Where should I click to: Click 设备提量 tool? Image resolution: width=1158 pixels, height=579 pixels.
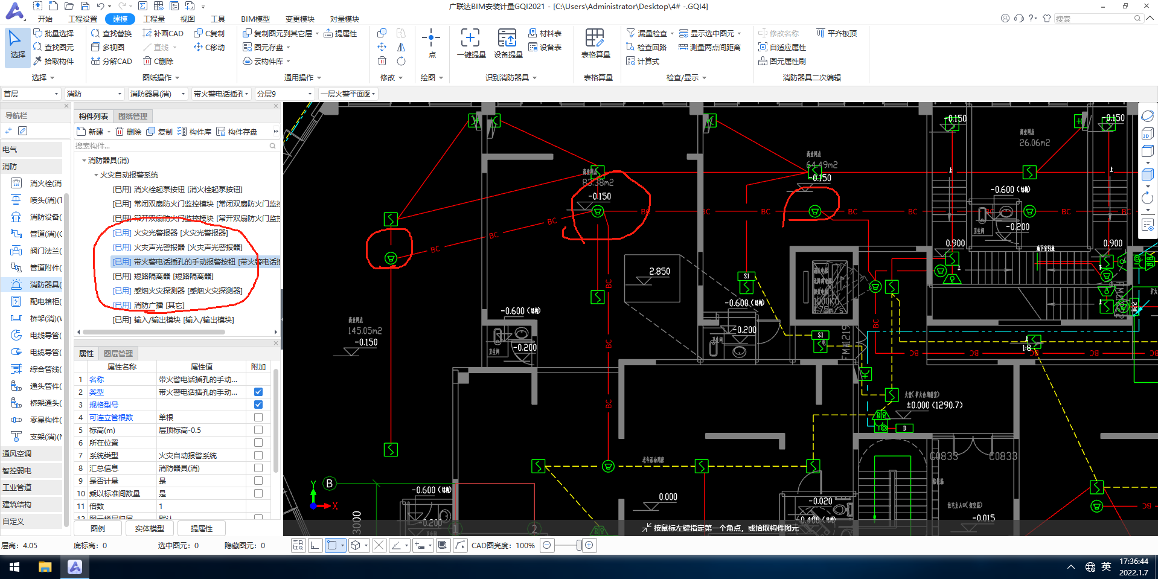click(x=508, y=43)
